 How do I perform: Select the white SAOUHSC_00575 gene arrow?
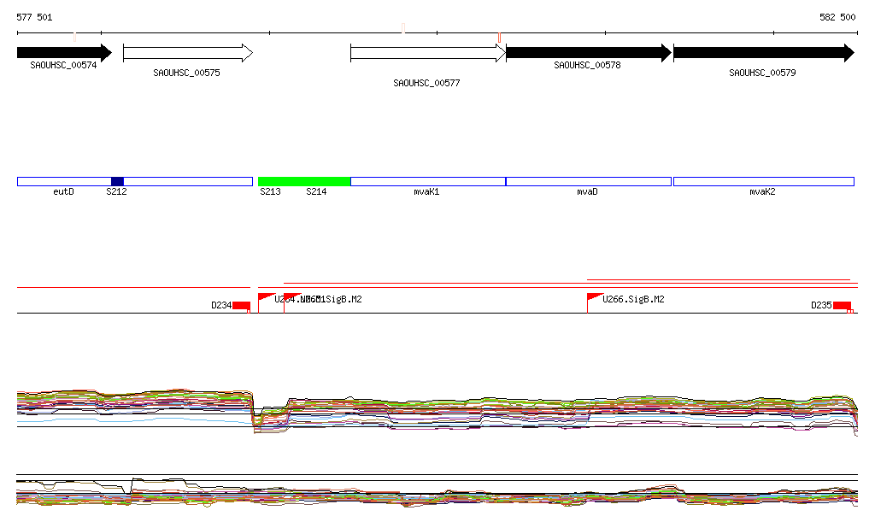187,53
